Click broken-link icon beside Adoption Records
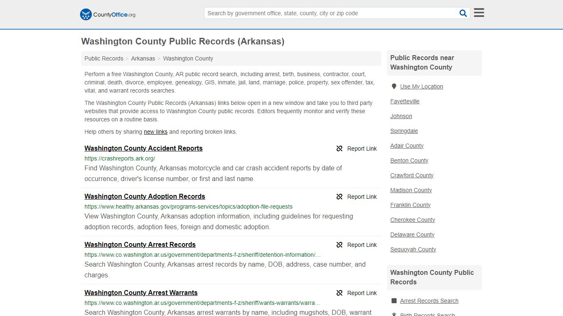The height and width of the screenshot is (316, 563). 340,197
